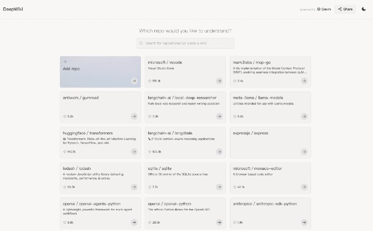Focus the repository search field

[186, 43]
